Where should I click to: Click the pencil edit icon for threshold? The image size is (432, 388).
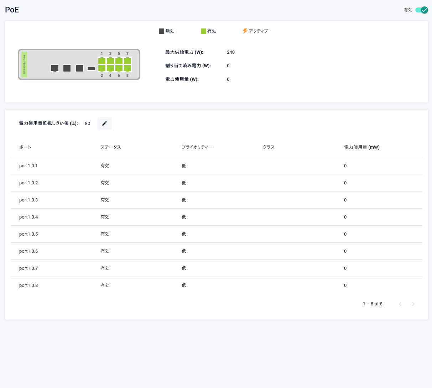pyautogui.click(x=104, y=124)
